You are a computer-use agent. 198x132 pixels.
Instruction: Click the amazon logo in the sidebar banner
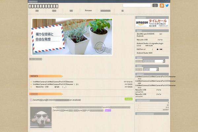142,23
